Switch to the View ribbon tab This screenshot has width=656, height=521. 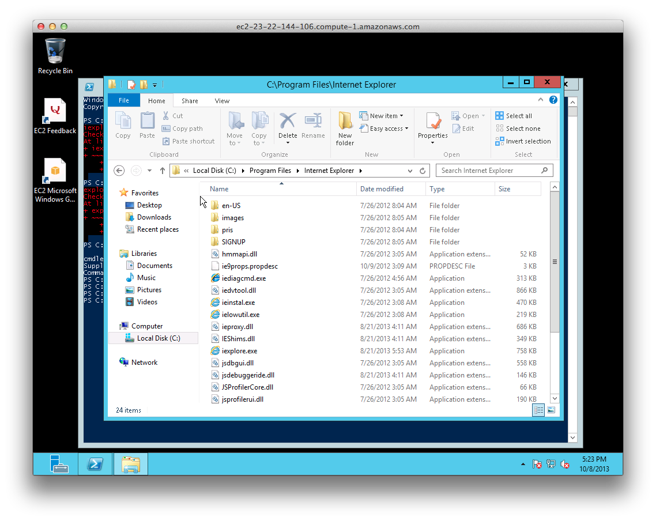[222, 101]
